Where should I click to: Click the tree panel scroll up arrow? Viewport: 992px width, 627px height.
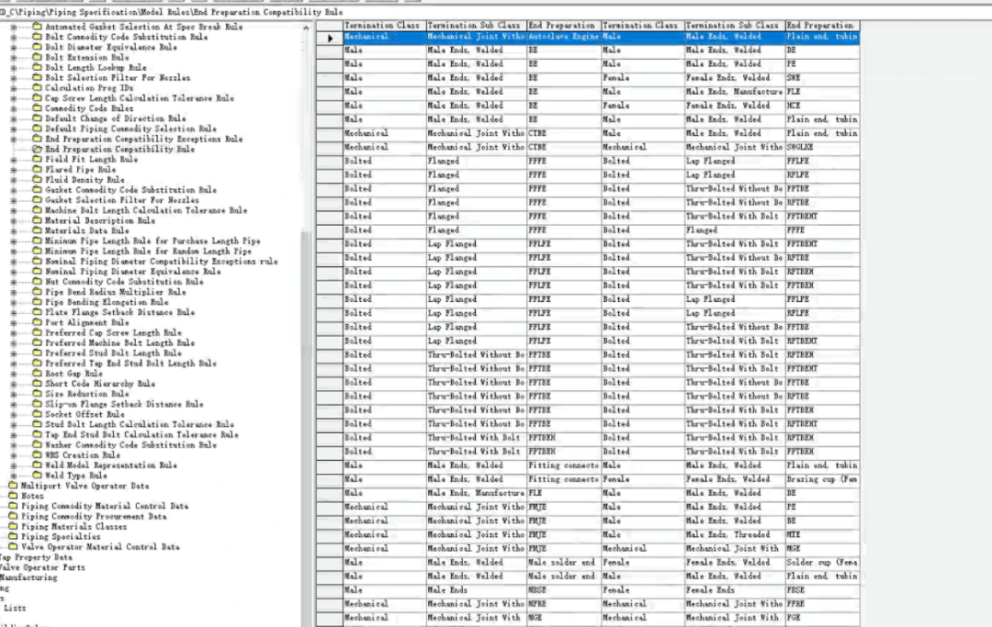click(x=306, y=28)
